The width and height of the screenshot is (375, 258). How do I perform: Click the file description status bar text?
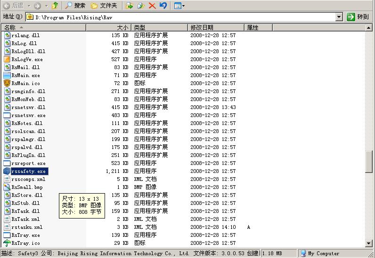coord(130,253)
